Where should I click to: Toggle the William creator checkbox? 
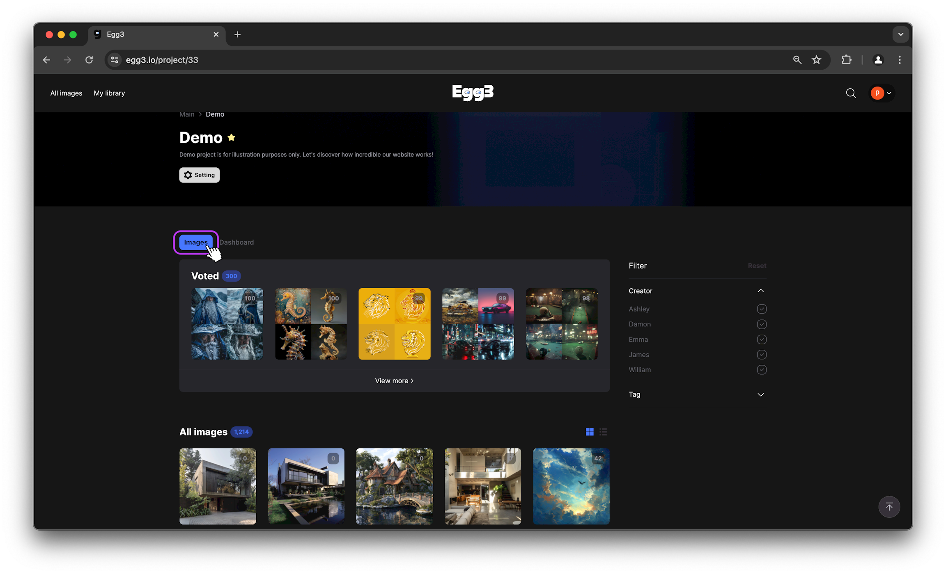pos(762,370)
